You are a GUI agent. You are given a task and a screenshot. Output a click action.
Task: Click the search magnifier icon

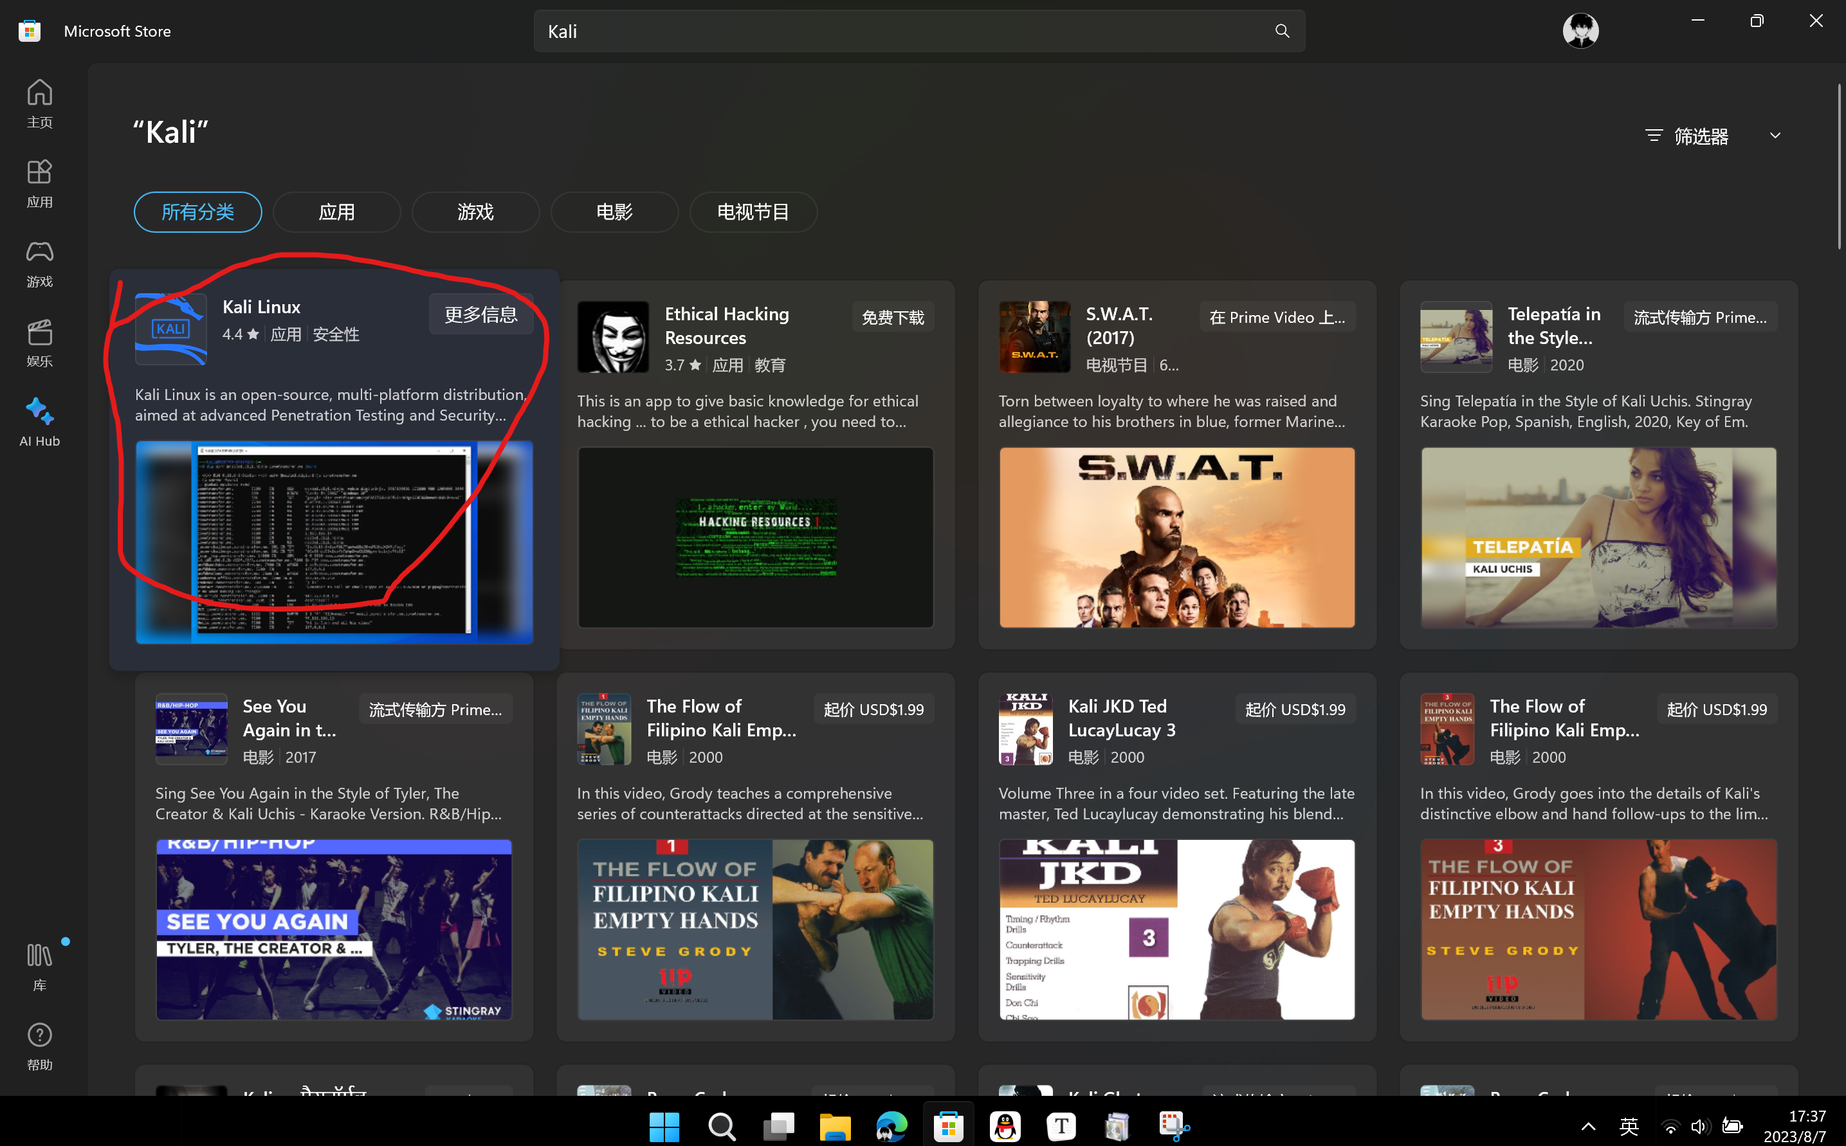[1282, 31]
